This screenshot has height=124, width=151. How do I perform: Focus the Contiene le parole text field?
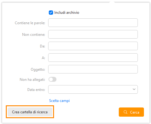(x=93, y=23)
